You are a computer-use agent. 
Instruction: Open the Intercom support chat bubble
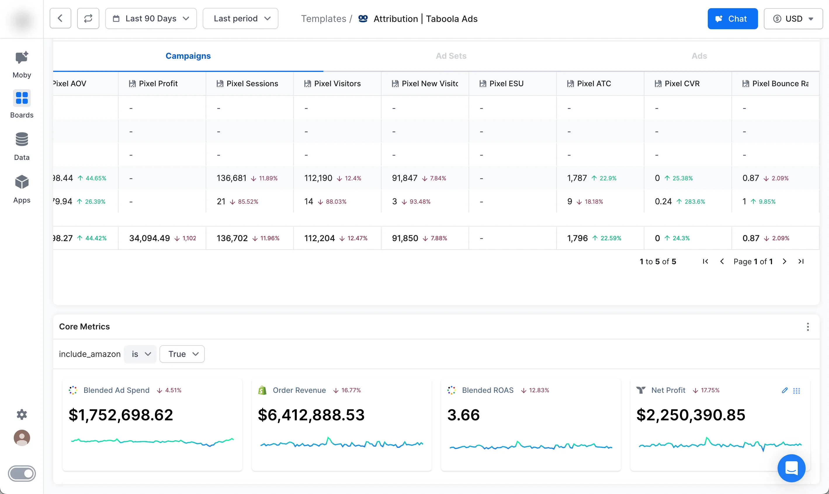(791, 468)
